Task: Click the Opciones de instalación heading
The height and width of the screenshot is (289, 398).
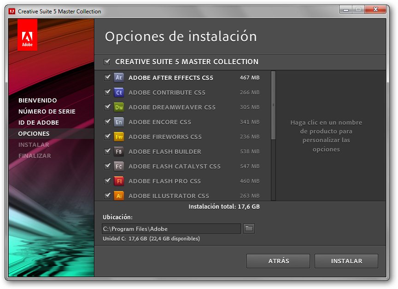Action: [x=181, y=36]
